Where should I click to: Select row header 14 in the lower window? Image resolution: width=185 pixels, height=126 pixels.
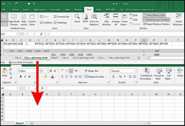[x=2, y=109]
